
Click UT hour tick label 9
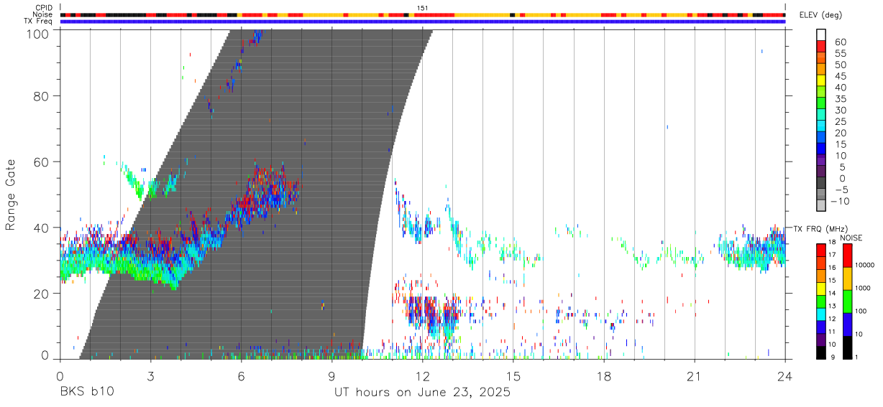(331, 375)
